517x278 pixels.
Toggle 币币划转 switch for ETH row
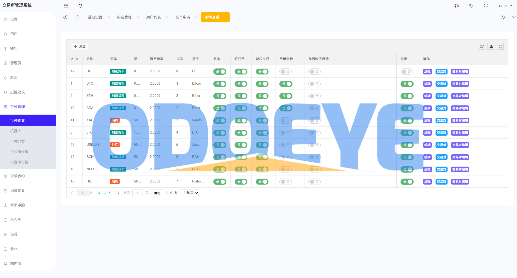286,96
